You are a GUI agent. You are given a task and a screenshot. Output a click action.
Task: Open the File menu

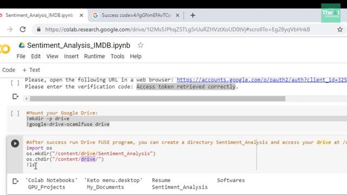[21, 56]
